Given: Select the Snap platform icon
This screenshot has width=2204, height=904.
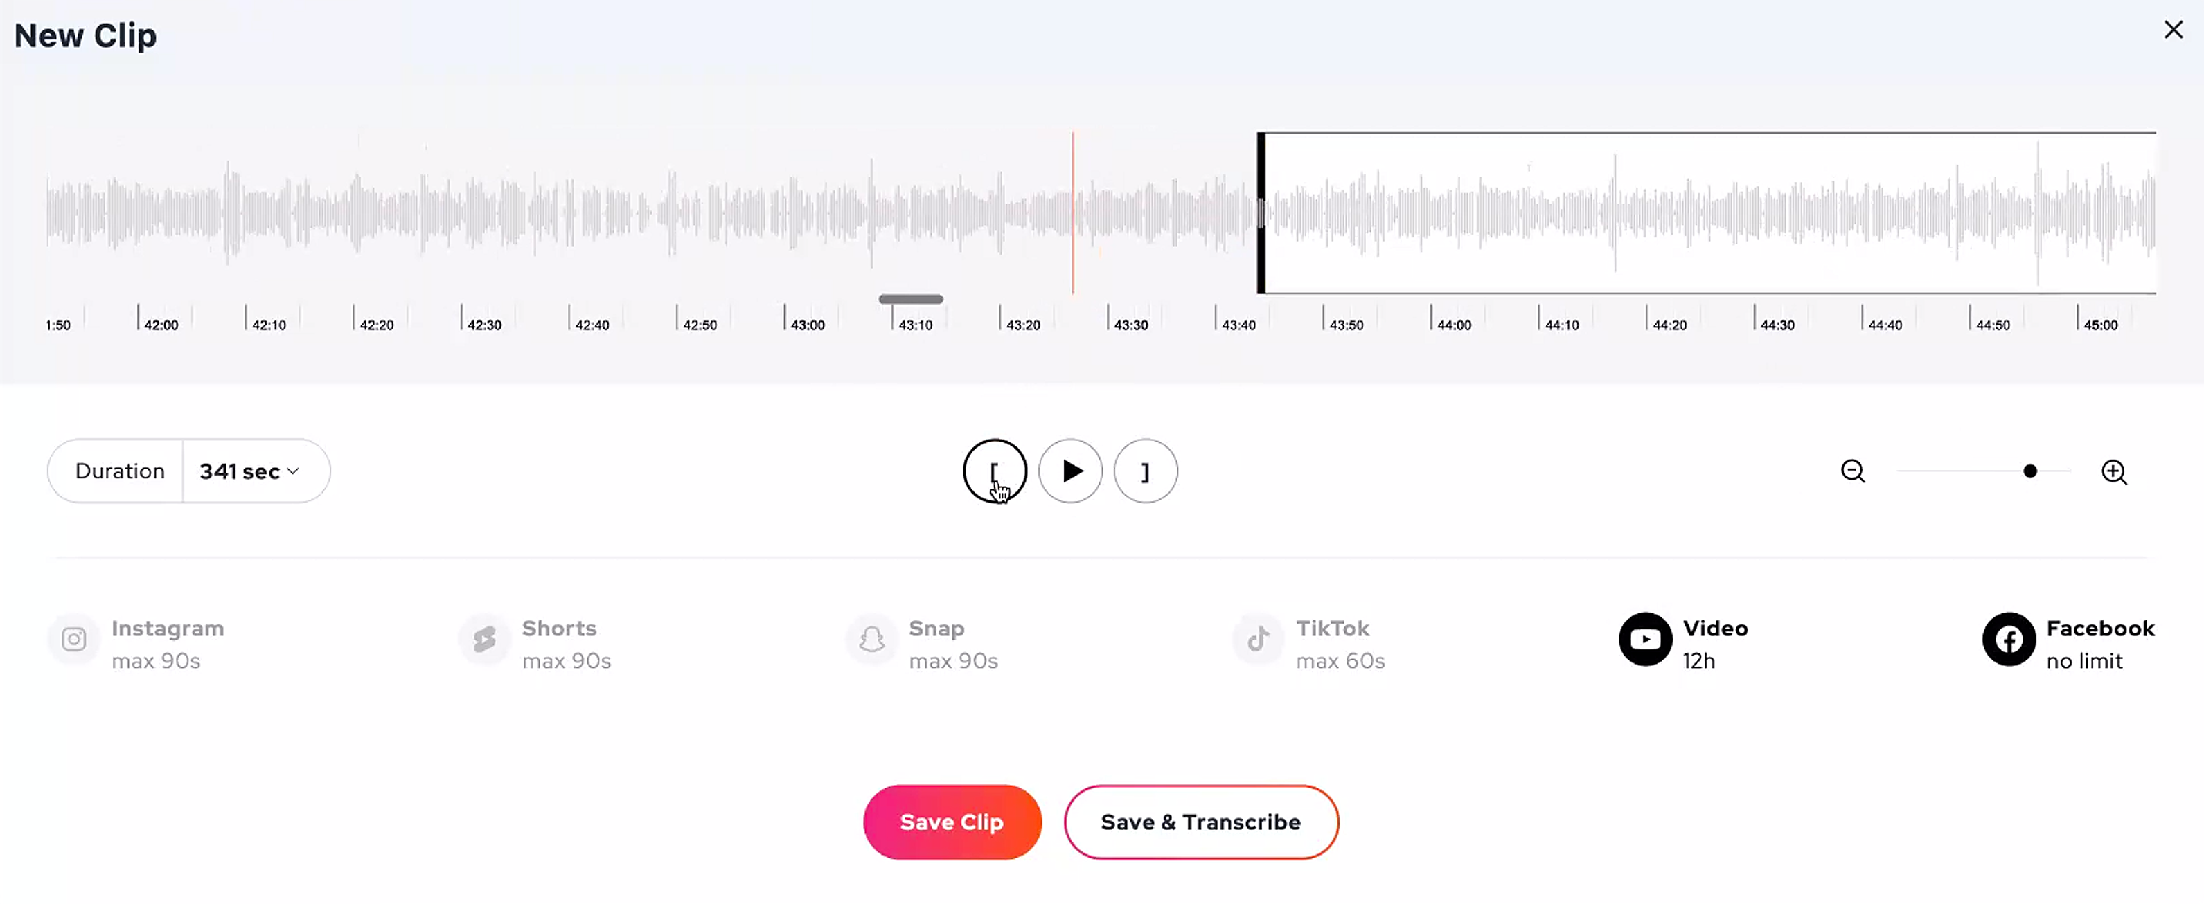Looking at the screenshot, I should click(871, 639).
